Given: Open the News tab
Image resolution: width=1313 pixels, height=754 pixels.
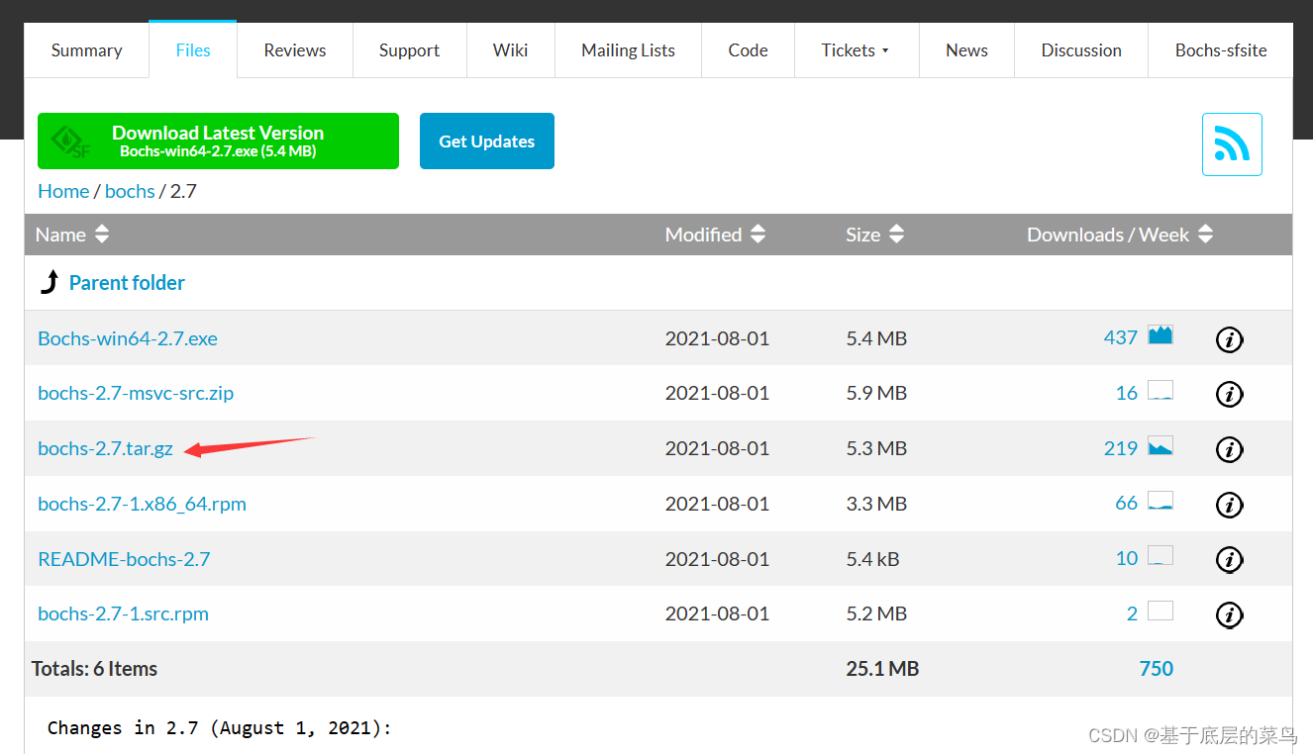Looking at the screenshot, I should click(966, 50).
